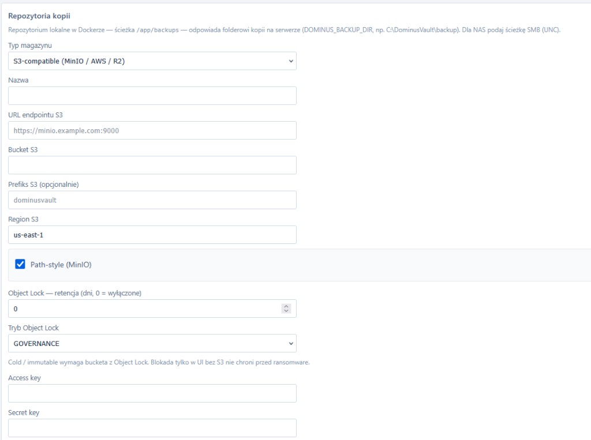Click the 'Tryb Object Lock' label text
The height and width of the screenshot is (440, 591).
pos(33,328)
